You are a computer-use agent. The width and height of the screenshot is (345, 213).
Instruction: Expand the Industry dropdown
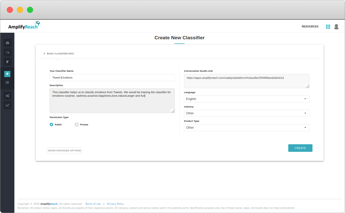click(x=246, y=113)
